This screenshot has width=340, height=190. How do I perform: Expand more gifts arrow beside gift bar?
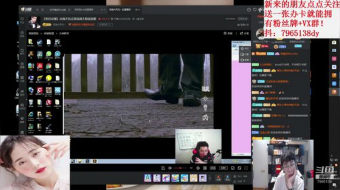point(210,178)
